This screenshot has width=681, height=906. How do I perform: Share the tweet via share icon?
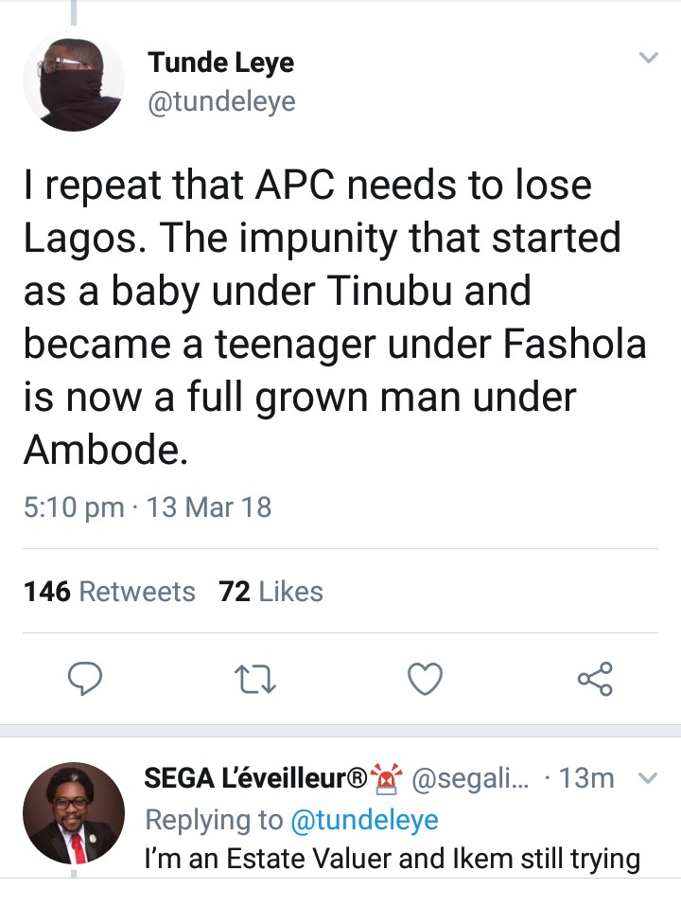[595, 678]
